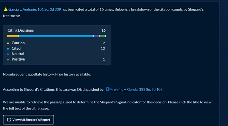Select the purple Neutral bar segment
228x126 pixels.
coord(96,36)
